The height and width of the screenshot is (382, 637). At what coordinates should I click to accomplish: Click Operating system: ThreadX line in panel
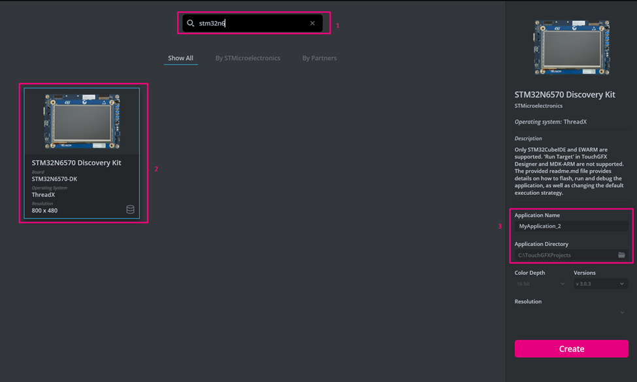coord(551,122)
